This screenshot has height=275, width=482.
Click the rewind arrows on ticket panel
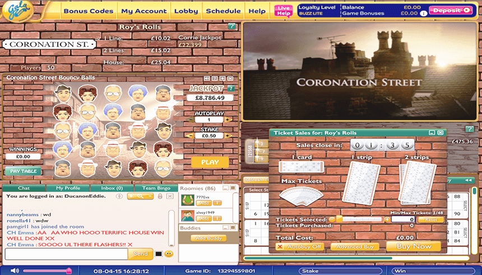[468, 180]
